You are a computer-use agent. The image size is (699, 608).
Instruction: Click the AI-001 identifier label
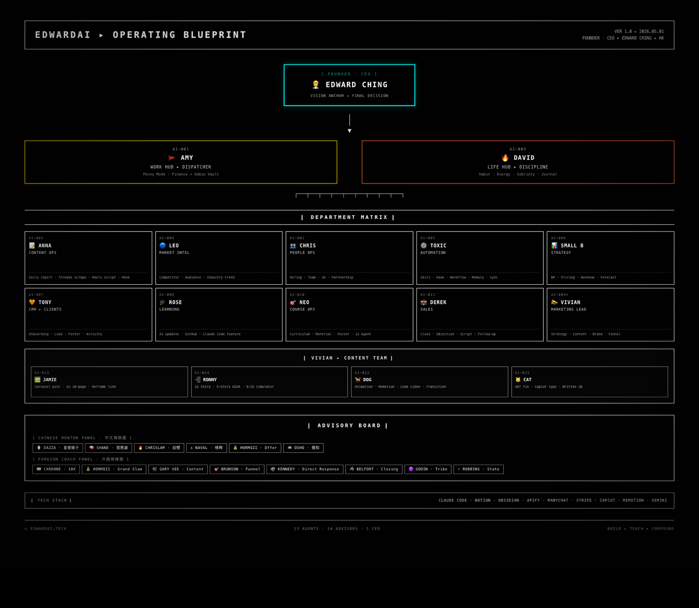coord(181,149)
